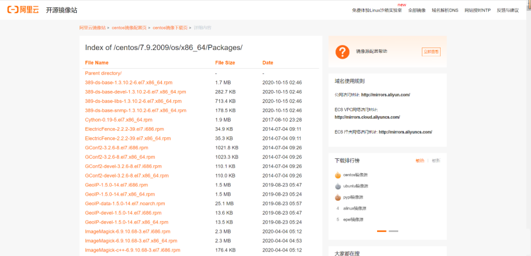Download GConf2-3.2.6-8.el7.x86_64.rpm
The height and width of the screenshot is (256, 531).
[x=120, y=157]
